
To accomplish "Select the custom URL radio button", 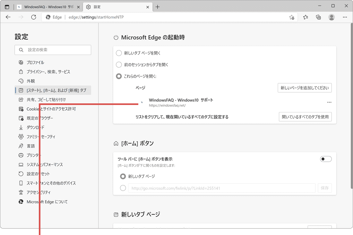I will click(x=123, y=188).
